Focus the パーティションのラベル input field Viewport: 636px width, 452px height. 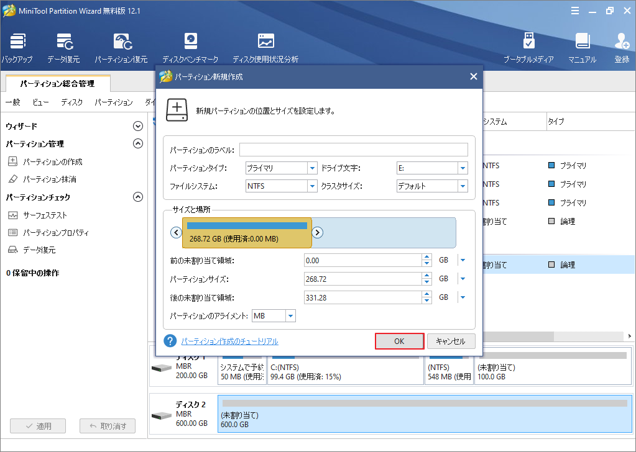tap(353, 150)
